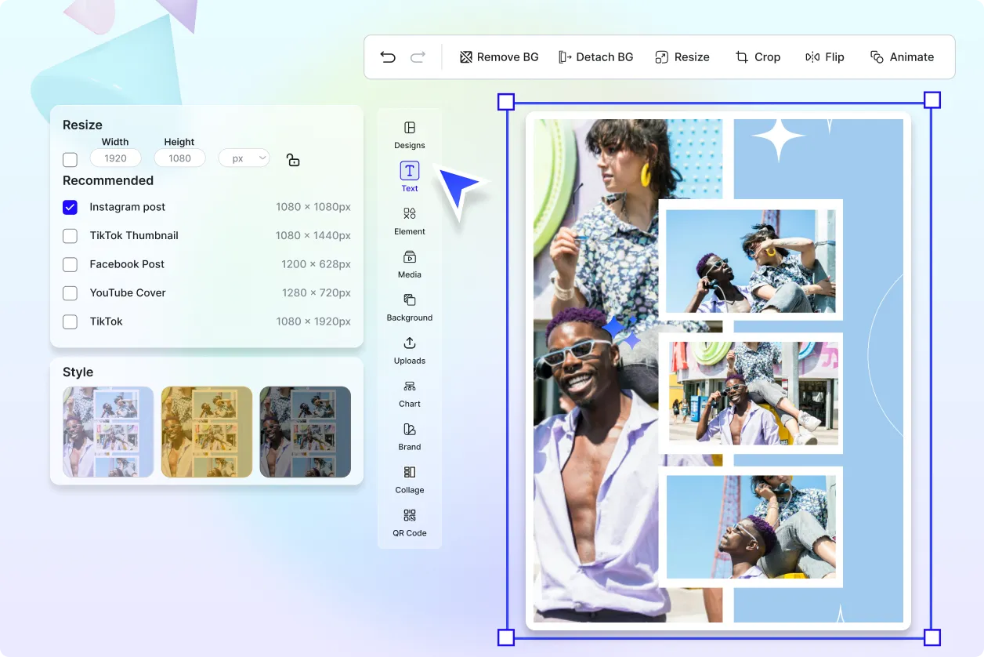
Task: Open the Designs panel in sidebar
Action: pyautogui.click(x=409, y=135)
